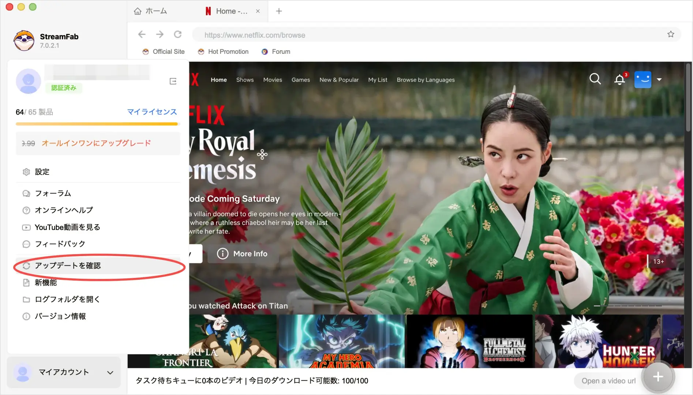Open 設定 settings menu item

pos(98,172)
